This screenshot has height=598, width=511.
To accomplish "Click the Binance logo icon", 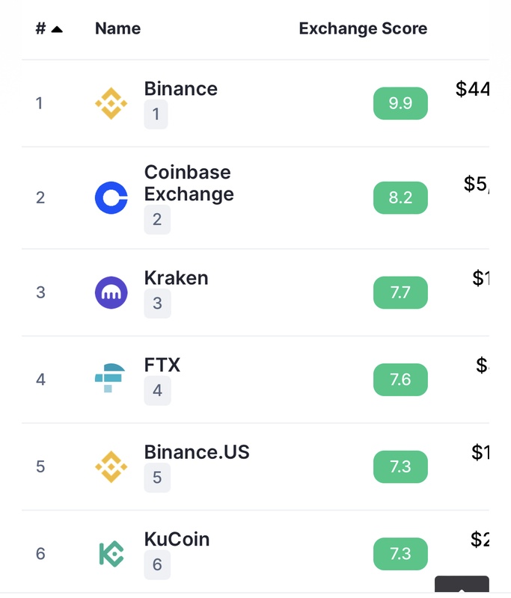I will coord(111,103).
